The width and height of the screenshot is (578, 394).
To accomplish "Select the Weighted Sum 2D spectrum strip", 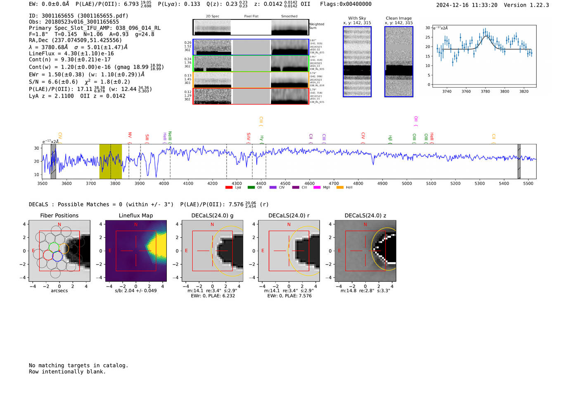I will coord(251,27).
